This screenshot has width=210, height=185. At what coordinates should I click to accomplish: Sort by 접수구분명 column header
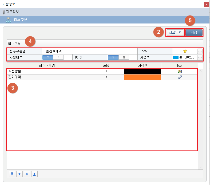(47, 65)
